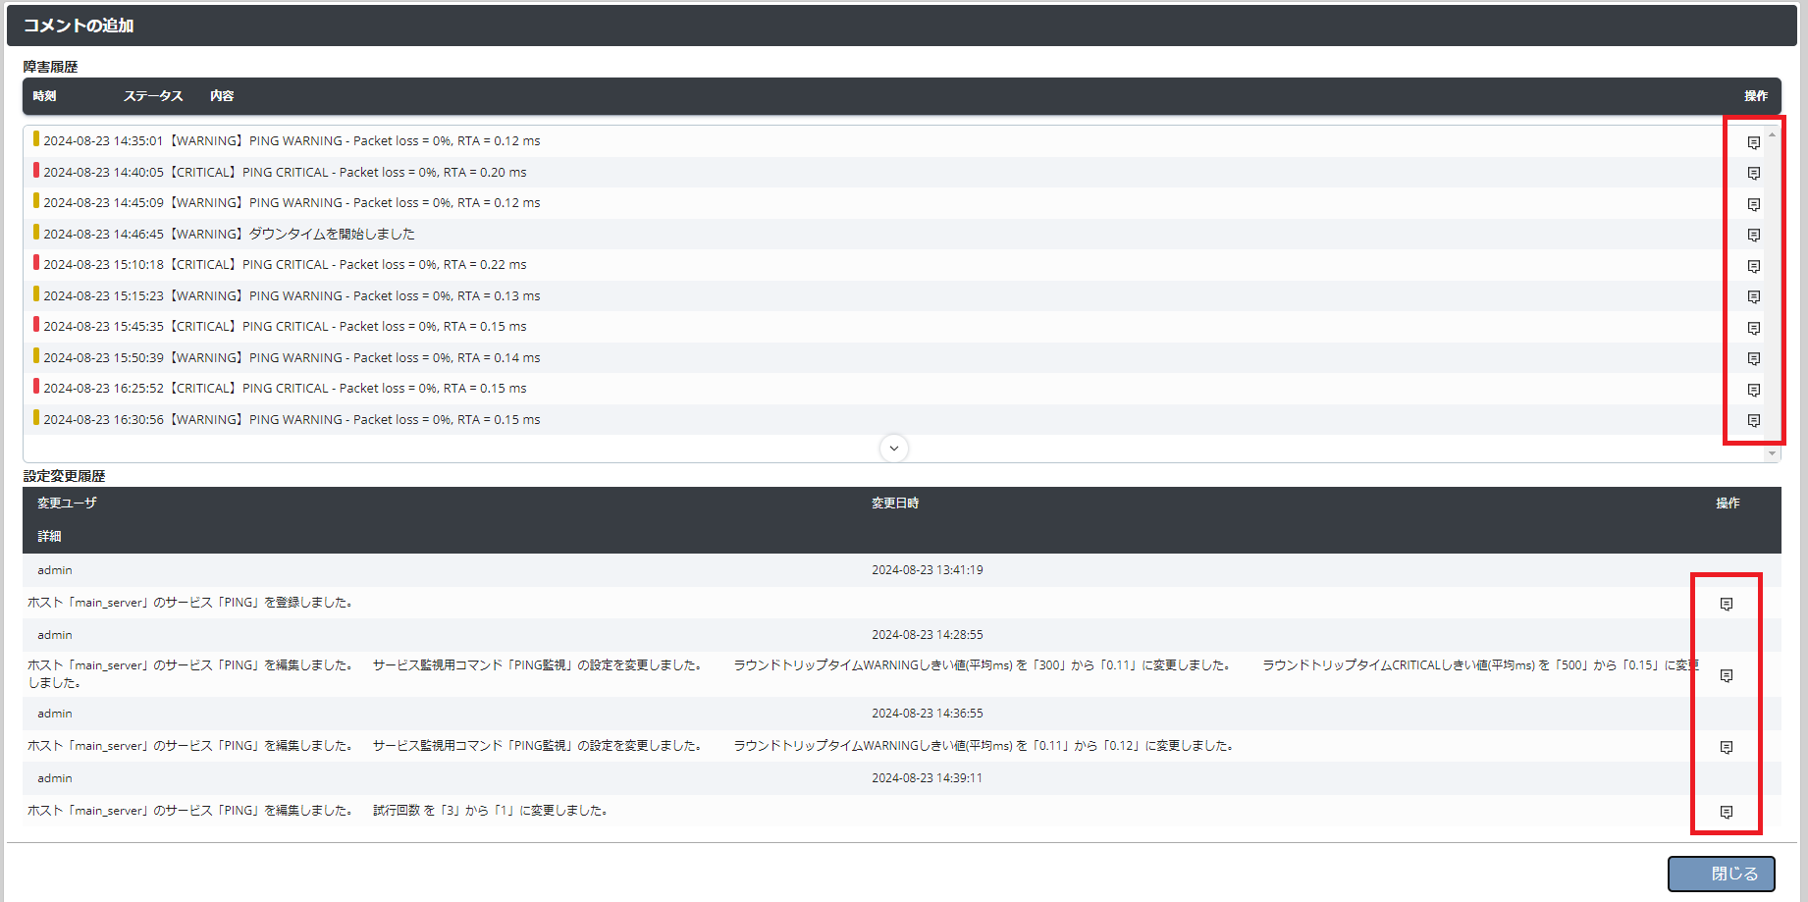Comment on the PING service registration change record
Screen dimensions: 1808x902
[x=1727, y=604]
